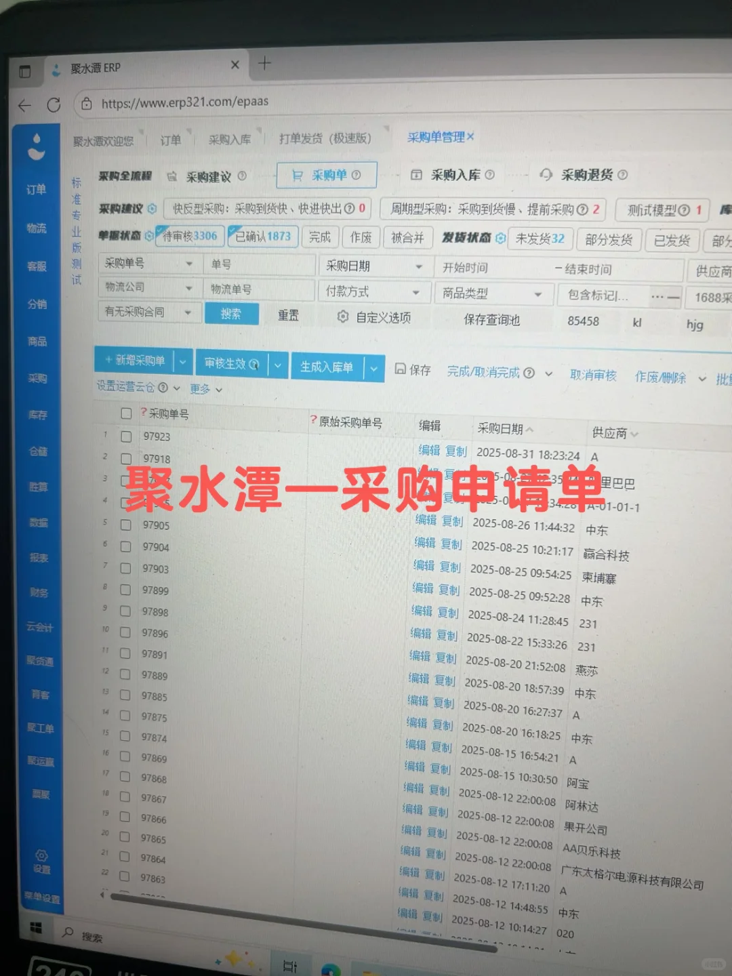Click the 设置 gear icon in the sidebar

42,855
